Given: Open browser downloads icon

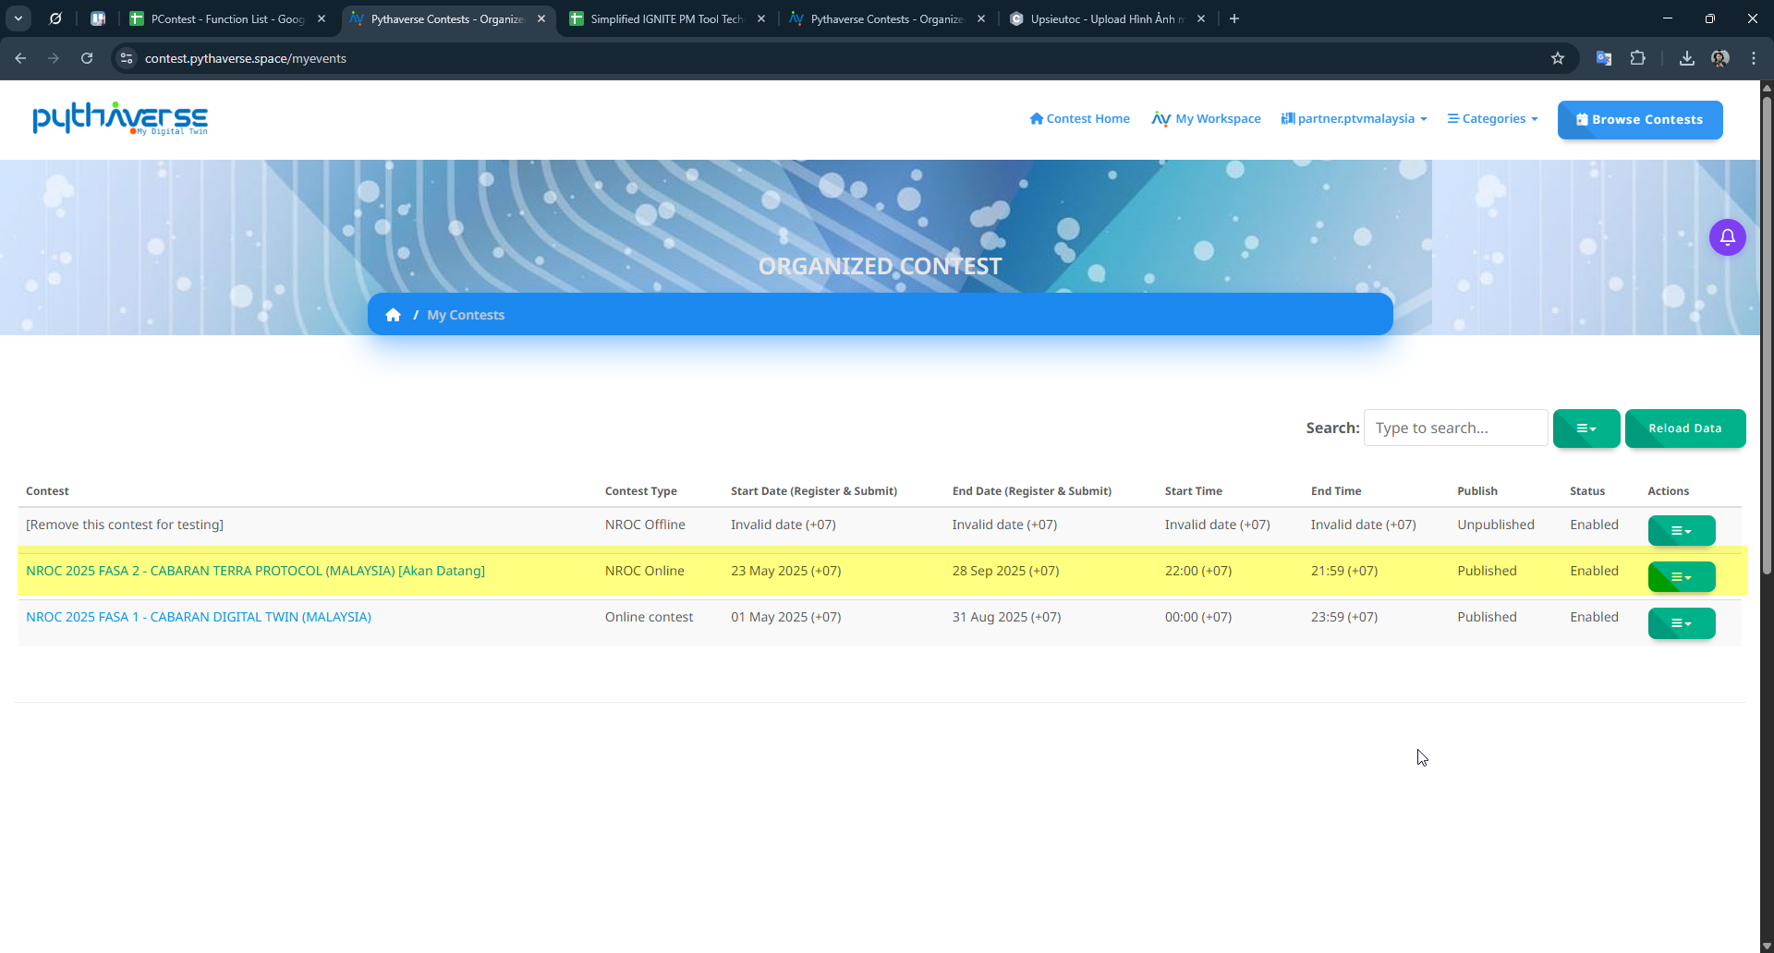Looking at the screenshot, I should 1687,58.
